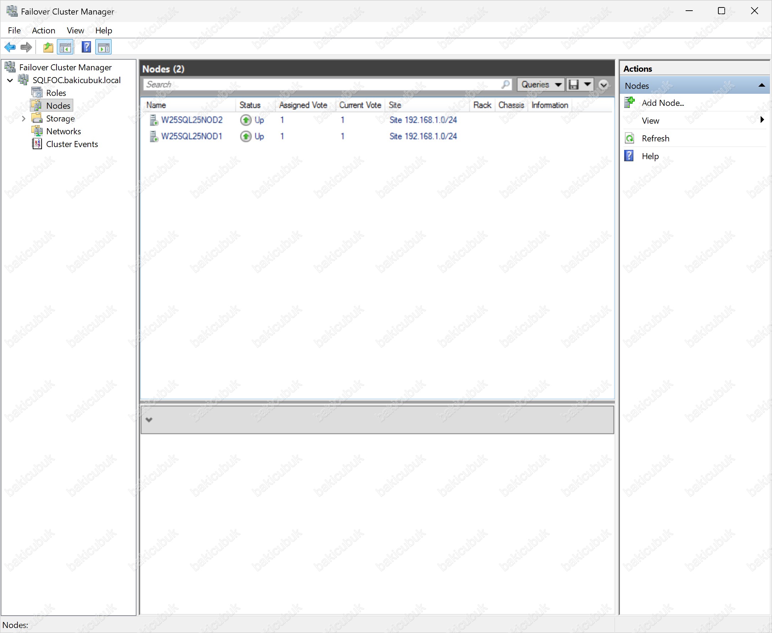
Task: Click the Add Node action icon
Action: [629, 103]
